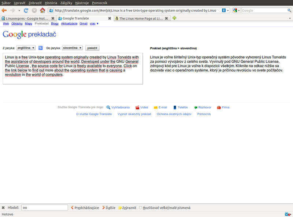Click the stop loading icon
The image size is (293, 217).
(x=34, y=11)
